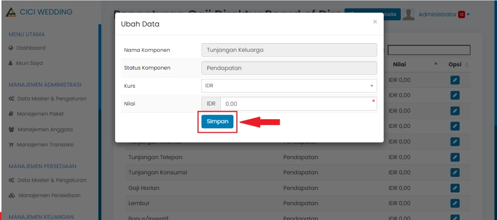Click the red notification badge 13
Image resolution: width=497 pixels, height=220 pixels.
[462, 15]
